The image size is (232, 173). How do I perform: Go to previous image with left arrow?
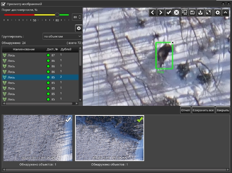153,13
